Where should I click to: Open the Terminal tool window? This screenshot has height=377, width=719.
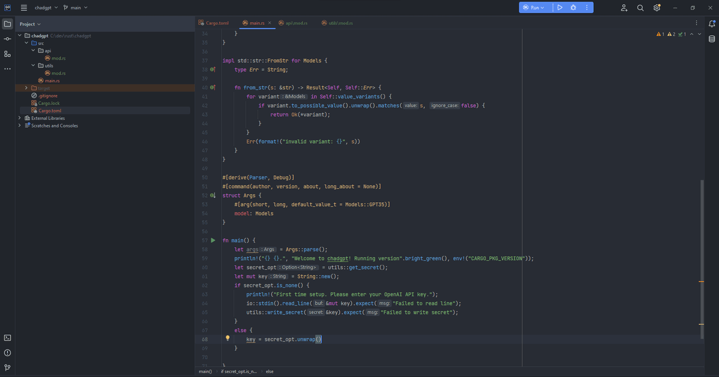(x=7, y=338)
